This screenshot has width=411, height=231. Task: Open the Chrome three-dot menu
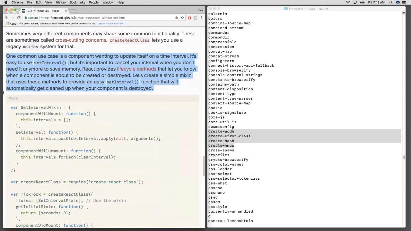(x=201, y=18)
